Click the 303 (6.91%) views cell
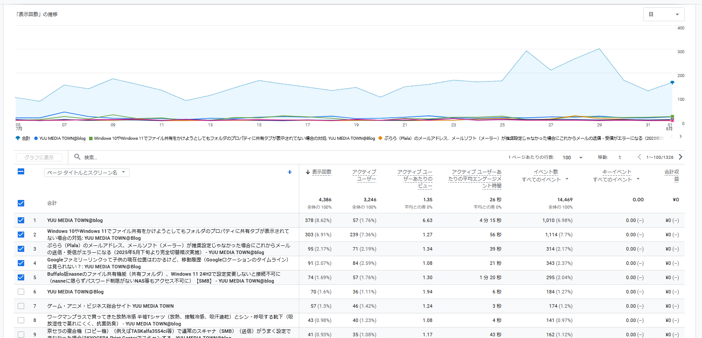 [x=318, y=235]
